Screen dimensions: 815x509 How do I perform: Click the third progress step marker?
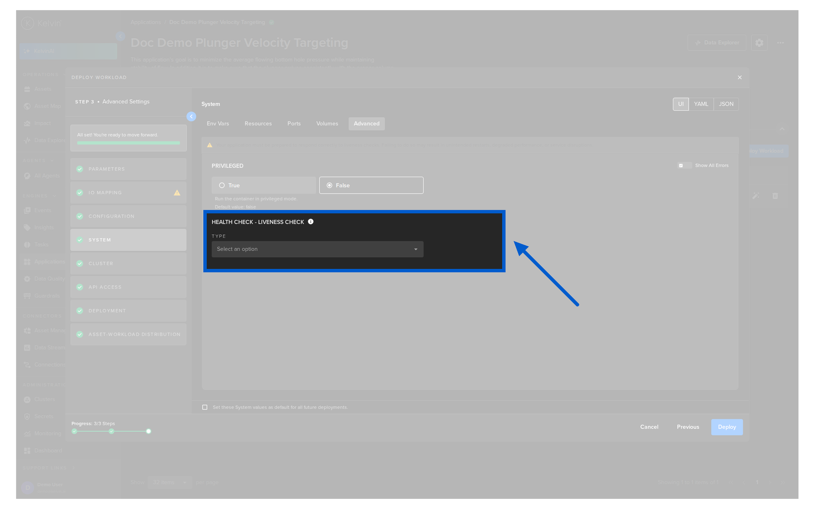tap(149, 431)
